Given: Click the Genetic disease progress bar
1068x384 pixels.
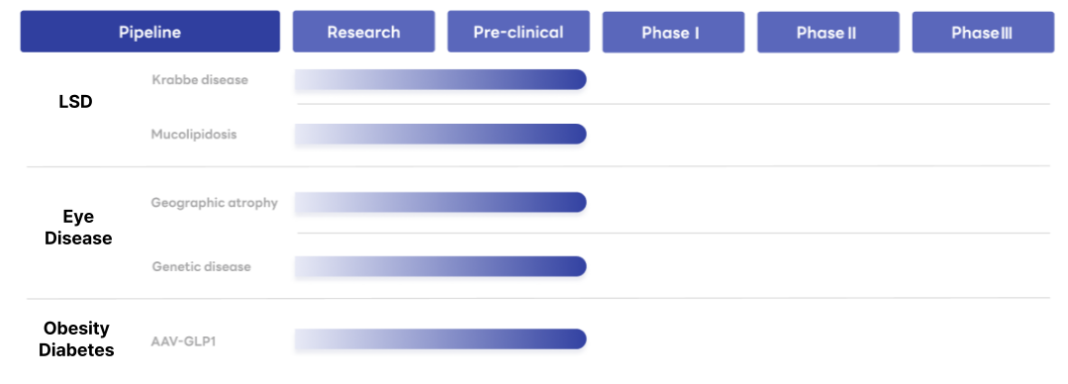Looking at the screenshot, I should click(440, 266).
